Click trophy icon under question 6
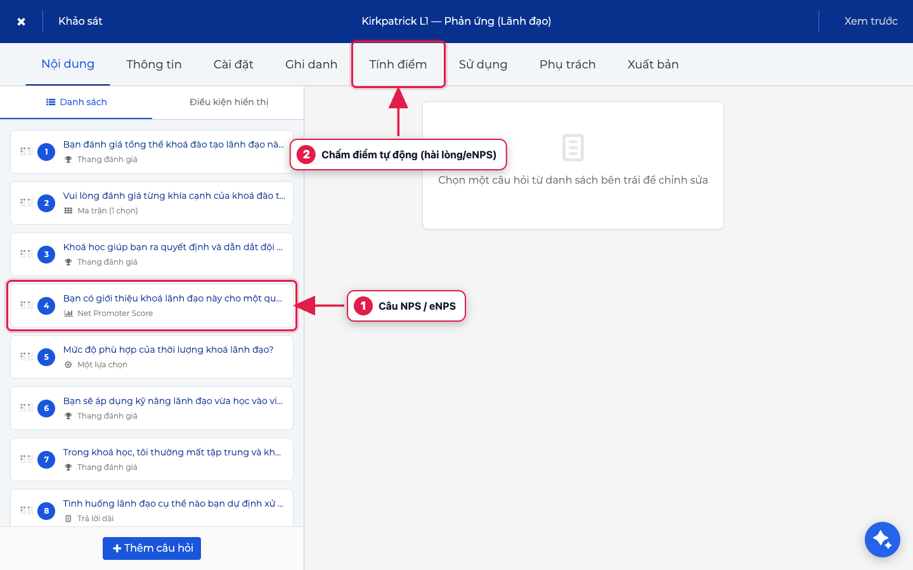Image resolution: width=913 pixels, height=570 pixels. coord(68,416)
